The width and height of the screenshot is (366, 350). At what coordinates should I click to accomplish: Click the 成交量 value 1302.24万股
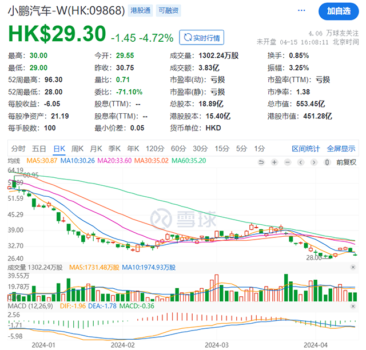coord(218,55)
